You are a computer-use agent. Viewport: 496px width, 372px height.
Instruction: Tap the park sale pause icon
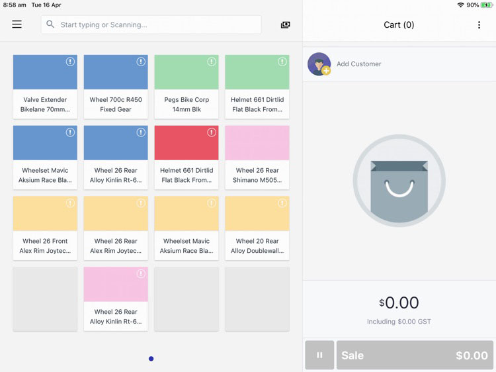(x=319, y=355)
